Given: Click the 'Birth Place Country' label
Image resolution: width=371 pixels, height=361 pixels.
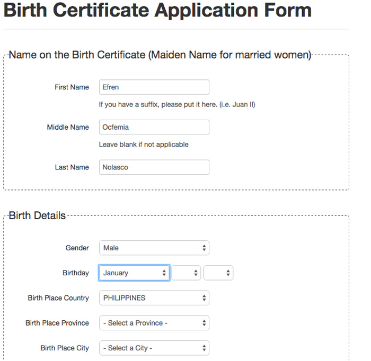Looking at the screenshot, I should [58, 298].
